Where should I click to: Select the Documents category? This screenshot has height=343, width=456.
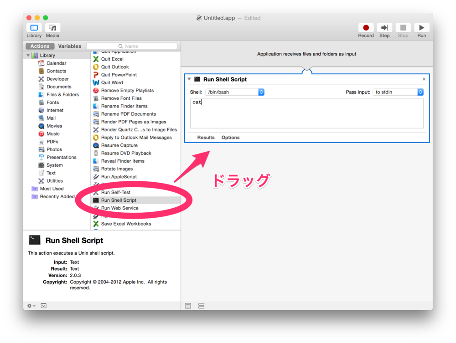[59, 87]
